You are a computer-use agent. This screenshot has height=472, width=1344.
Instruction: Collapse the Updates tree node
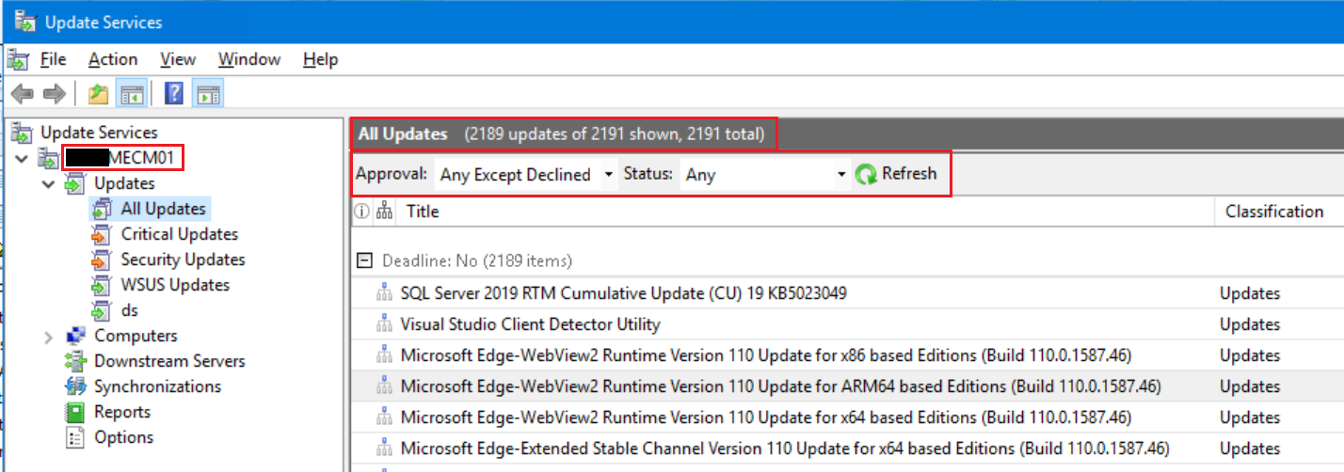pyautogui.click(x=48, y=183)
